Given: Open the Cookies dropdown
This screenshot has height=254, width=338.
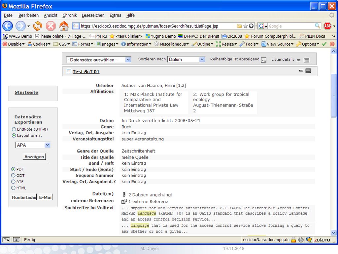Looking at the screenshot, I should tap(39, 44).
